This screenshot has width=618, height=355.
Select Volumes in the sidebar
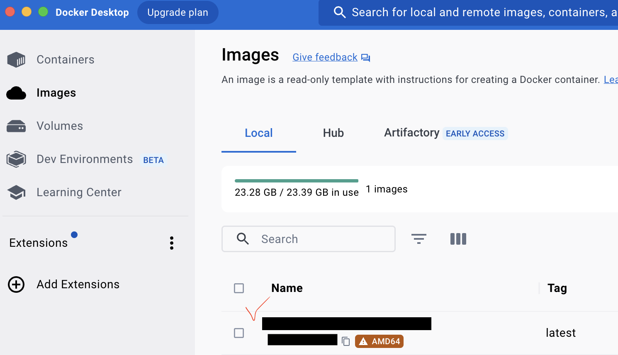60,126
